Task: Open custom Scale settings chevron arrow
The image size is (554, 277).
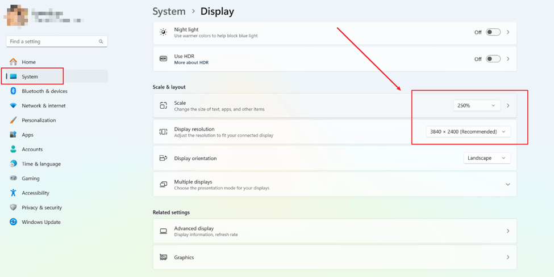Action: pos(508,105)
